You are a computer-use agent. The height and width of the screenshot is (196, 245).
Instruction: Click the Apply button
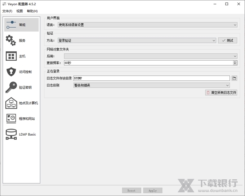(153, 190)
